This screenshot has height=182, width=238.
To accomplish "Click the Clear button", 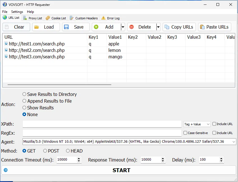I will coord(16,27).
